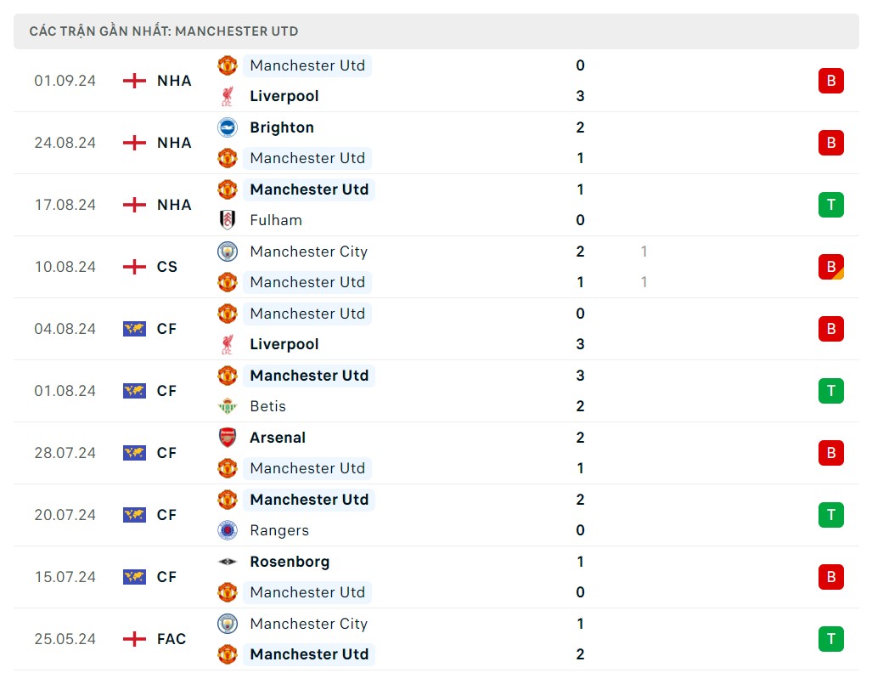The image size is (872, 673).
Task: Click the England flag next to FAC
Action: point(133,639)
